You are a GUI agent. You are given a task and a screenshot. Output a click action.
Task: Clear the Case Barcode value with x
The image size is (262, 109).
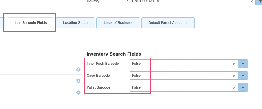(234, 76)
